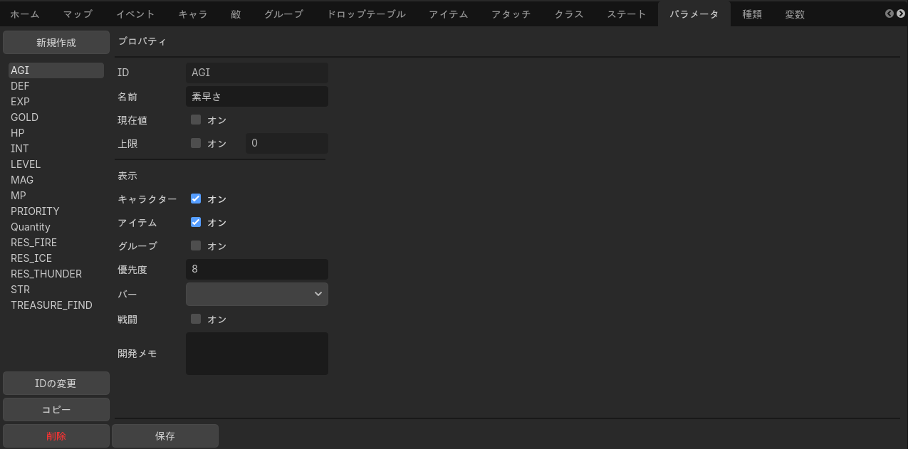908x449 pixels.
Task: Select RES_FIRE in the parameter list
Action: point(56,243)
